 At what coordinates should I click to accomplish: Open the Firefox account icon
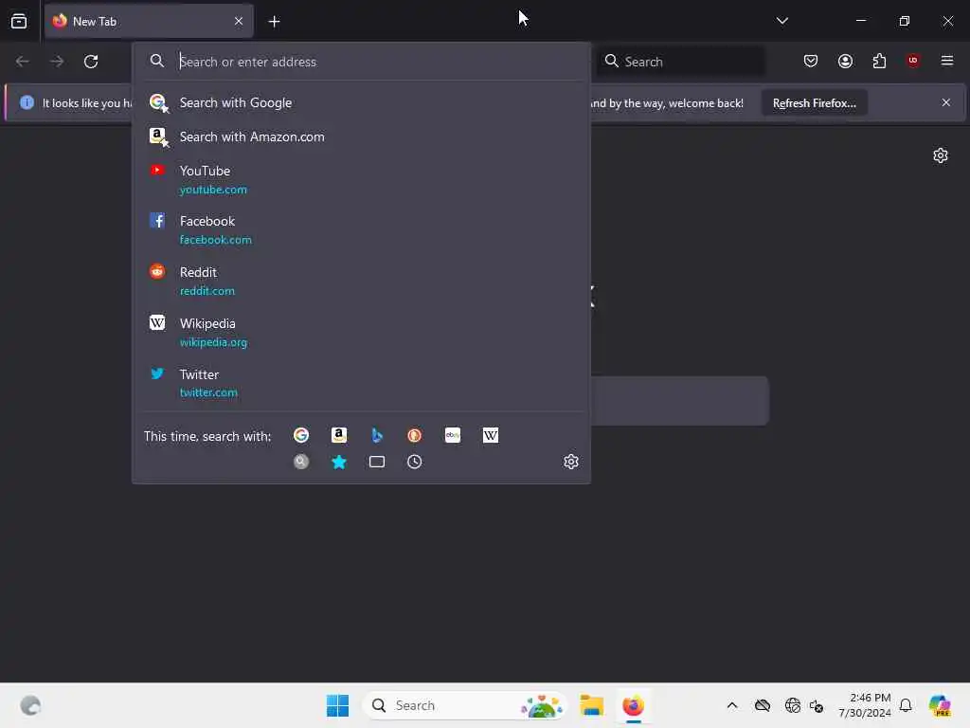click(845, 61)
